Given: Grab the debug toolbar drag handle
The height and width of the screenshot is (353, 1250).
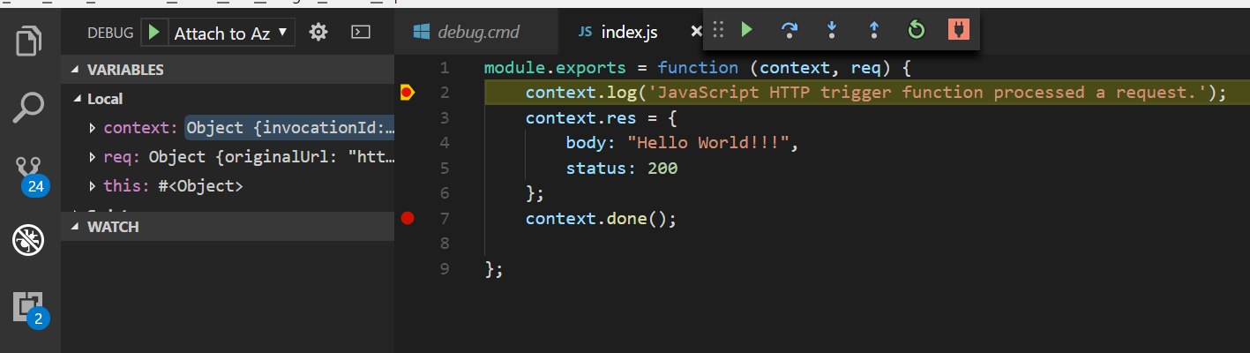Looking at the screenshot, I should tap(718, 30).
